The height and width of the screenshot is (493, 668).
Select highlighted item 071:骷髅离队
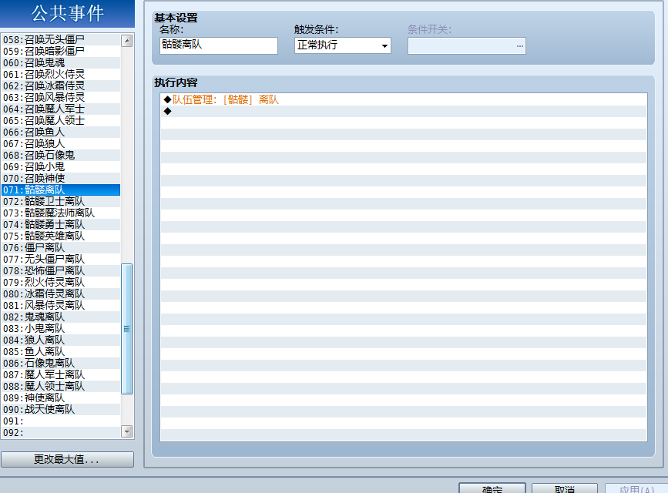[x=61, y=189]
